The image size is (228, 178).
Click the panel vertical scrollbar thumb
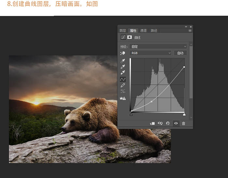click(191, 72)
